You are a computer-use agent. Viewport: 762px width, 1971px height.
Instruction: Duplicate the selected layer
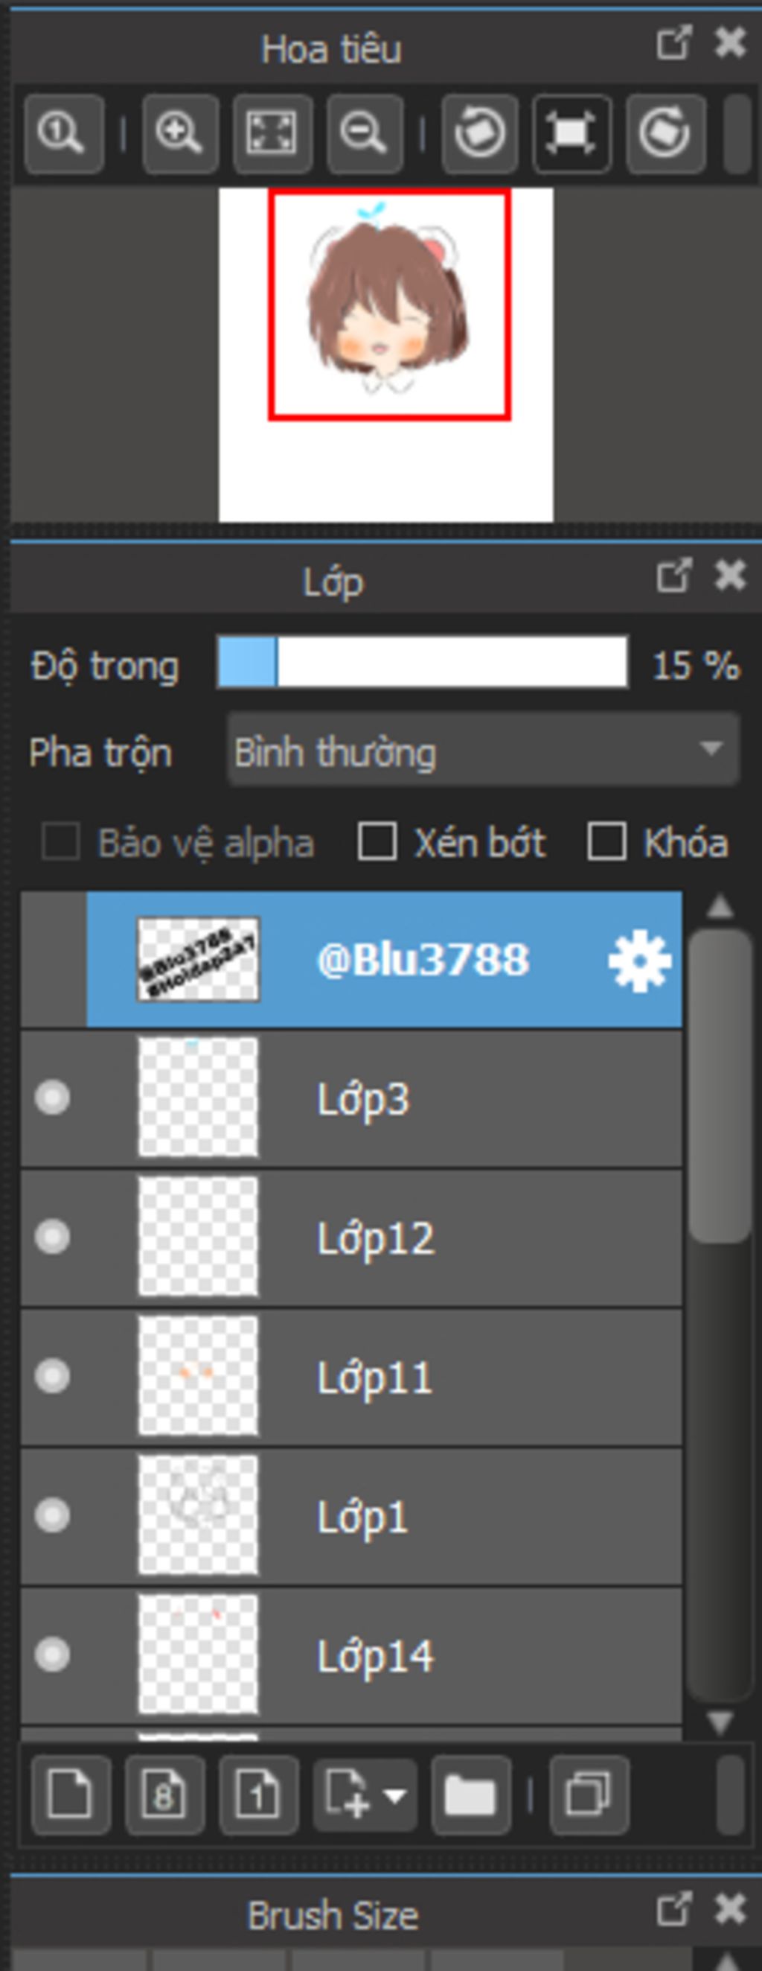tap(589, 1795)
